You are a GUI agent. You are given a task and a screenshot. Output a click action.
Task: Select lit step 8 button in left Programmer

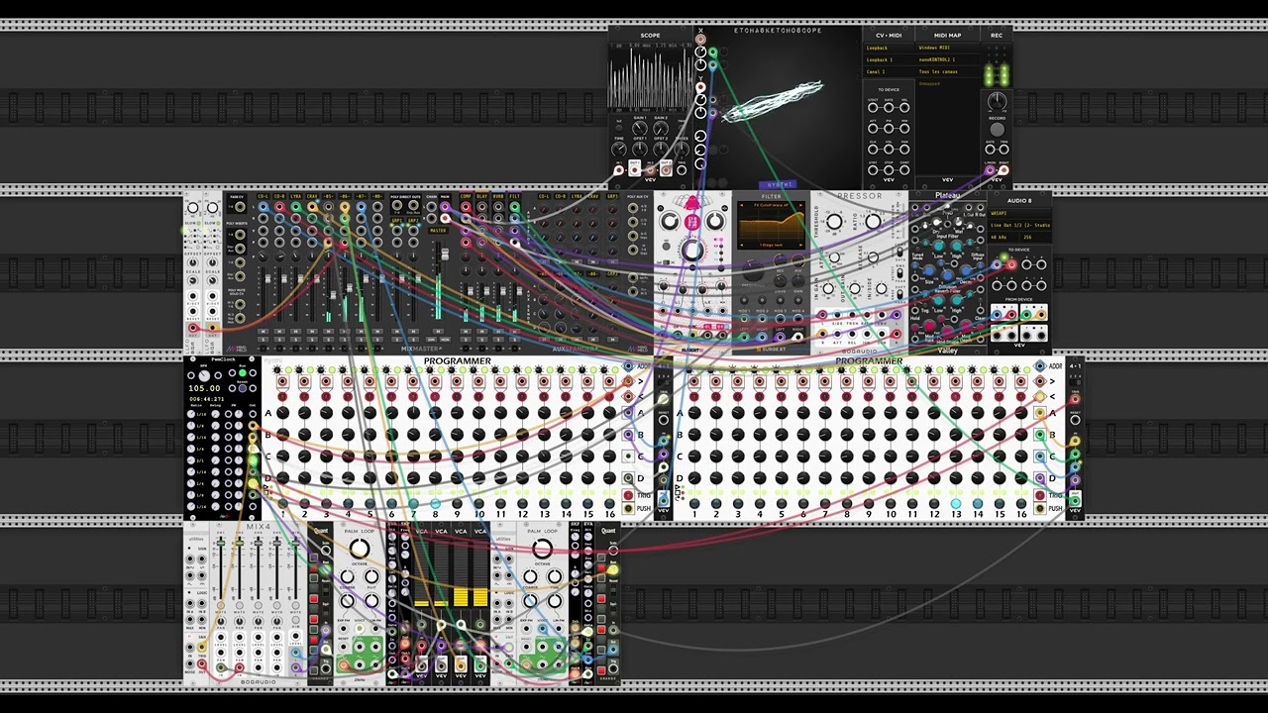(435, 503)
